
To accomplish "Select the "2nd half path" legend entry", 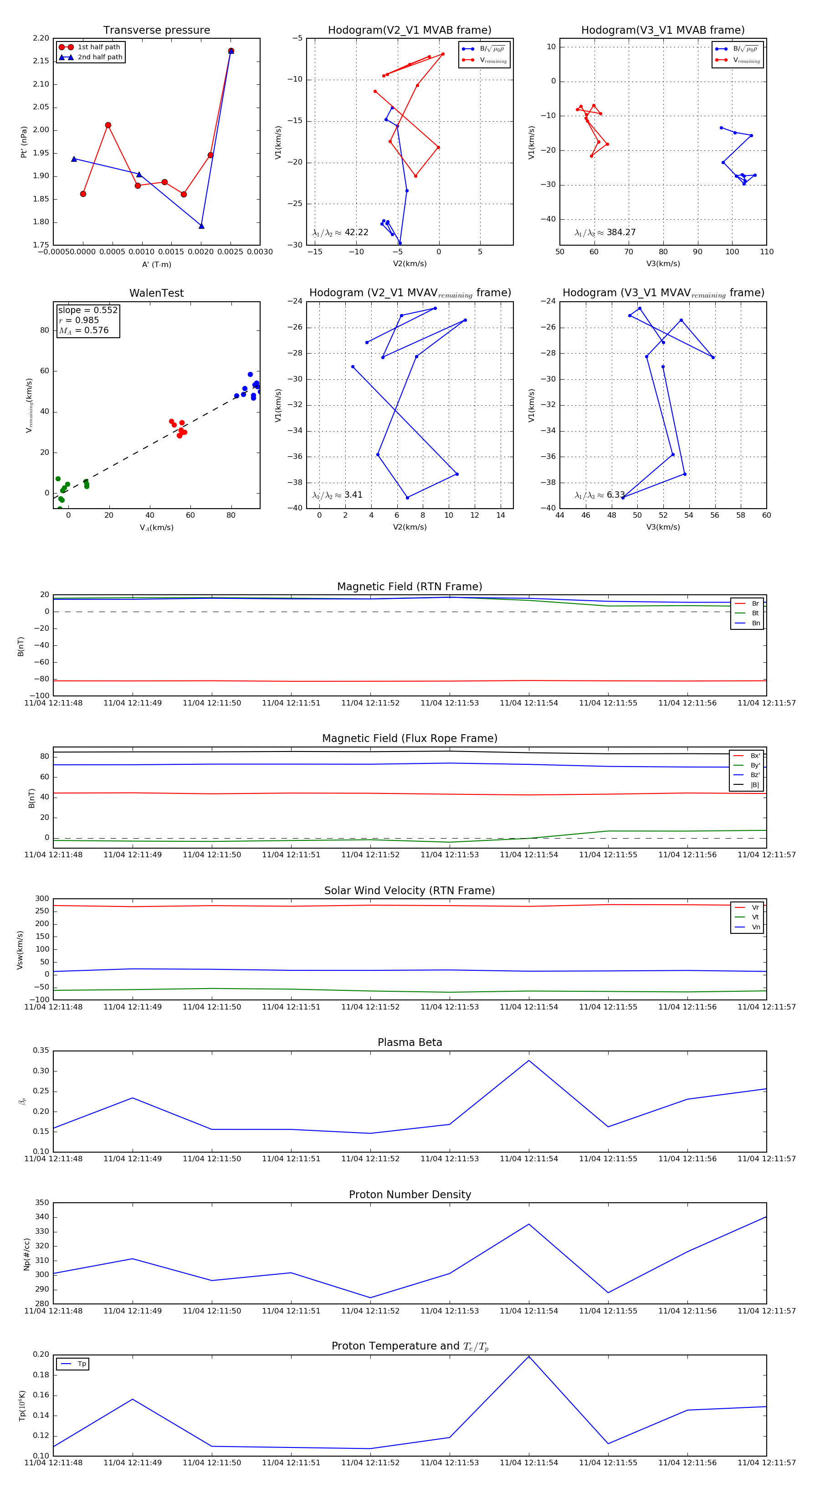I will (x=91, y=57).
